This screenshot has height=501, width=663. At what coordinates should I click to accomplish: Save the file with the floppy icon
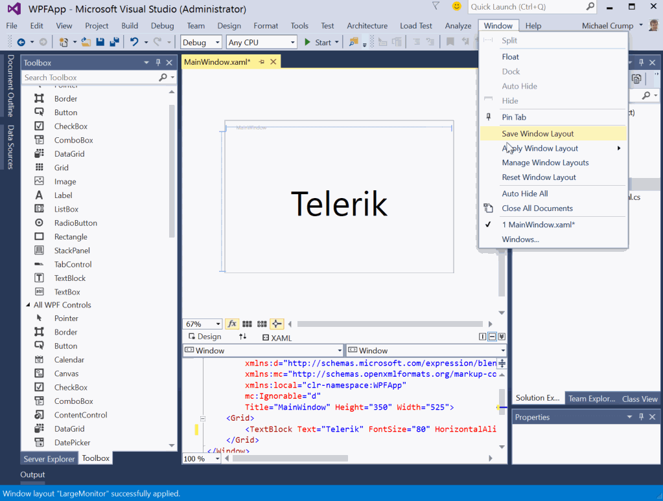pos(100,42)
